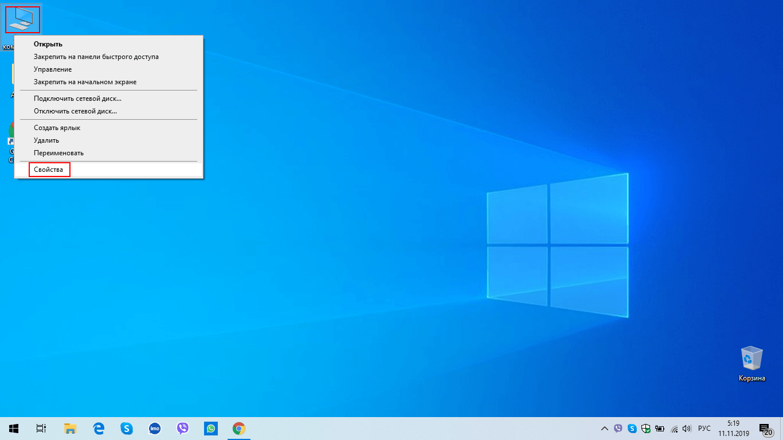Viewport: 783px width, 440px height.
Task: Open the notification center with 20 badge
Action: point(765,429)
